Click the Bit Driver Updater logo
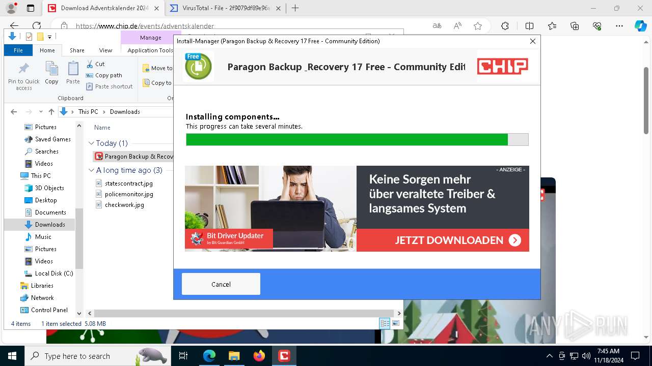Screen dimensions: 652x366 tap(229, 238)
